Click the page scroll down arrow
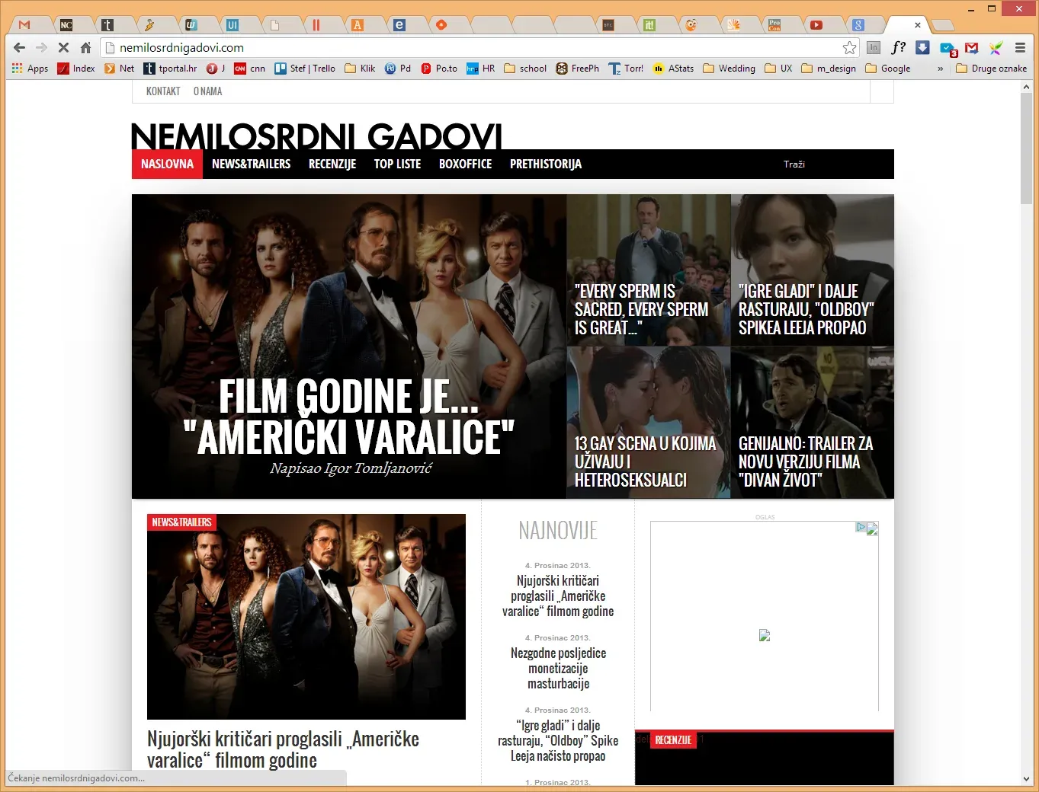The image size is (1039, 792). 1027,779
